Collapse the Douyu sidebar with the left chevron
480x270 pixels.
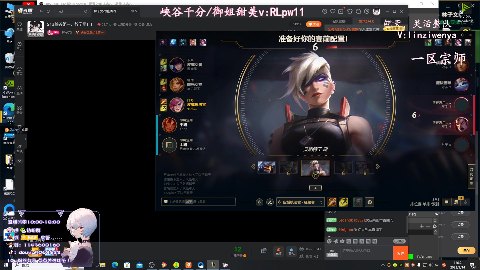(x=25, y=139)
